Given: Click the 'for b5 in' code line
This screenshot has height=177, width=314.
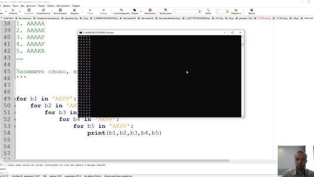Looking at the screenshot, I should coord(103,126).
